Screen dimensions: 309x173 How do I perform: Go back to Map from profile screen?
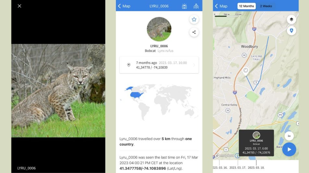tap(124, 6)
